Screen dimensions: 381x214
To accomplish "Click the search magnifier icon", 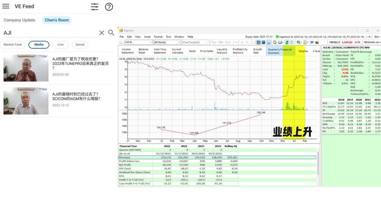I will coord(111,33).
